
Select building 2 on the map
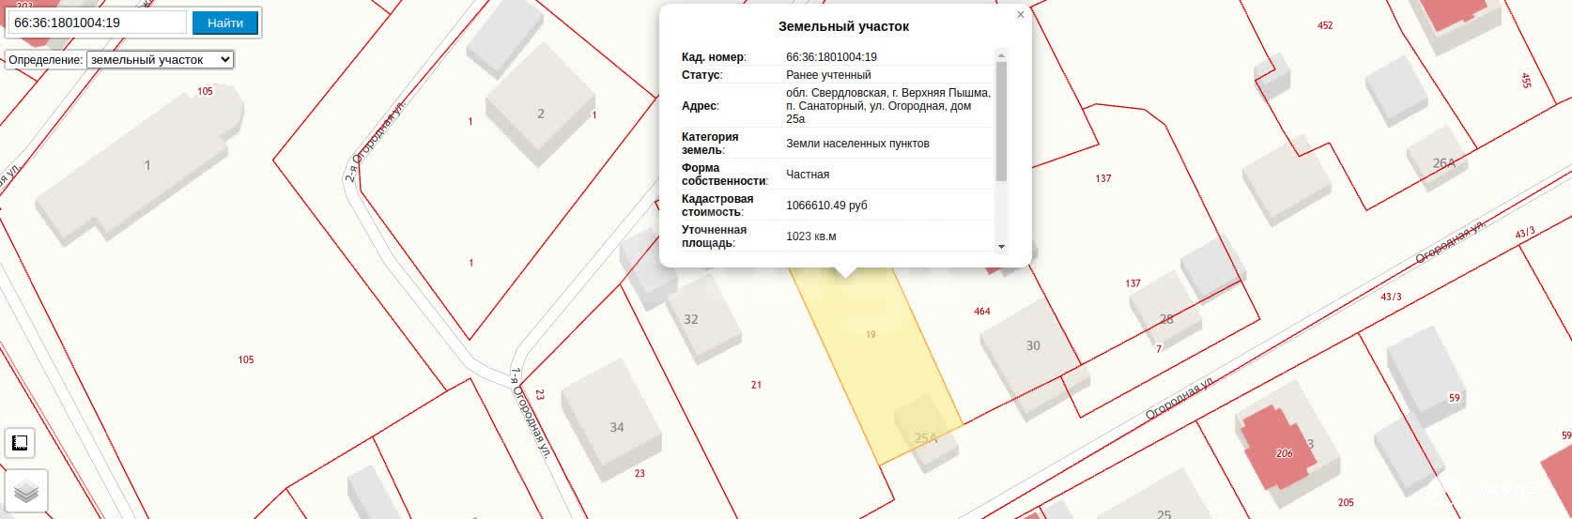539,113
